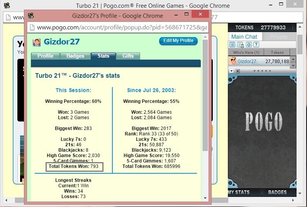Open the Gifts tab

(x=128, y=56)
